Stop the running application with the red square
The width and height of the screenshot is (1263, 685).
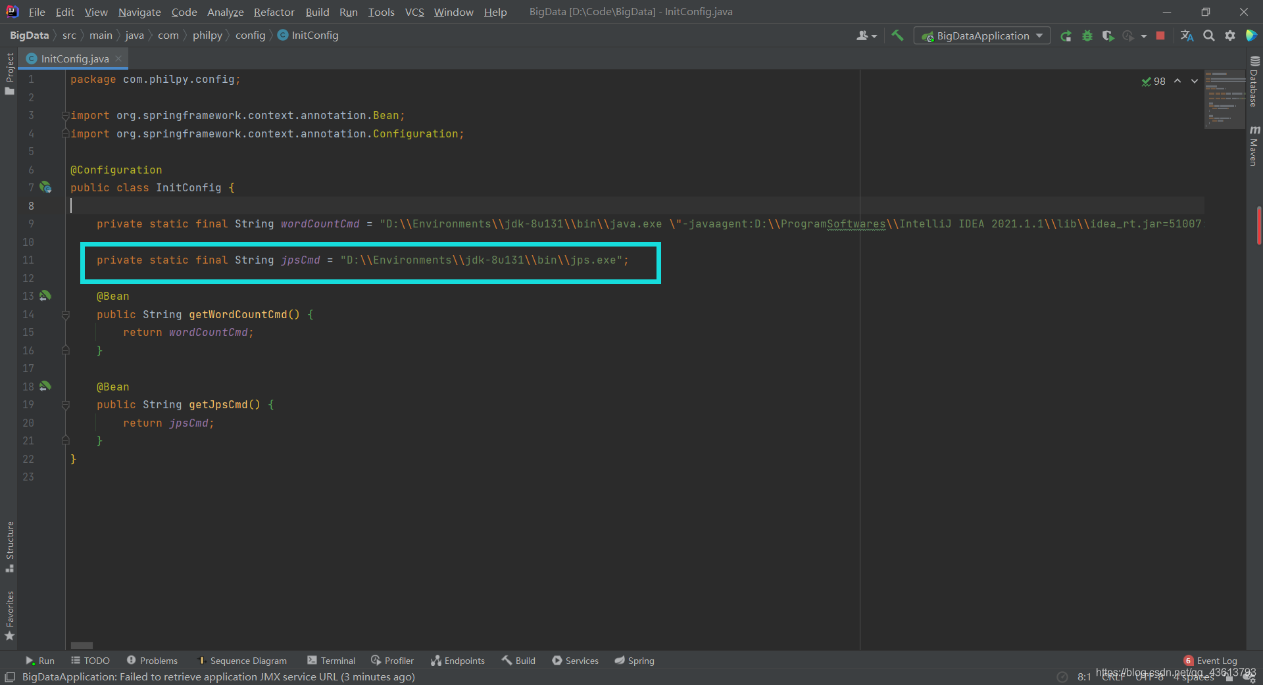click(x=1160, y=35)
